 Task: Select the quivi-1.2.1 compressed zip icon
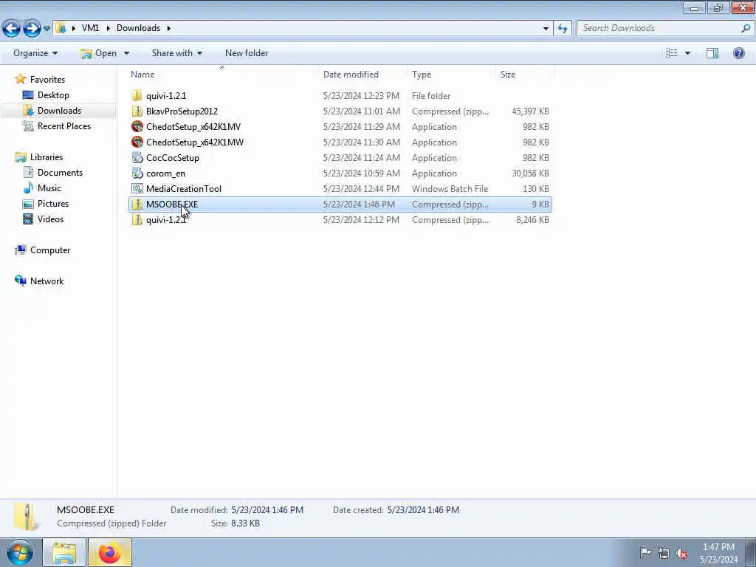(x=137, y=220)
